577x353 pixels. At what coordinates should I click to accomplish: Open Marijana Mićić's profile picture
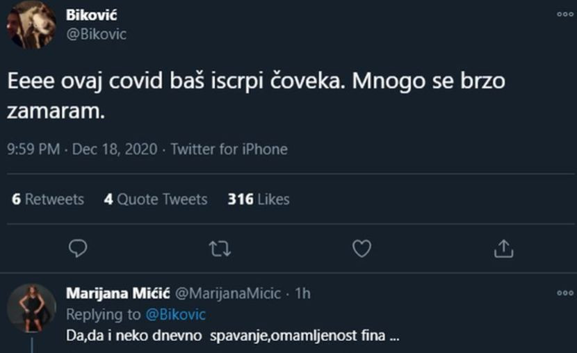point(31,307)
